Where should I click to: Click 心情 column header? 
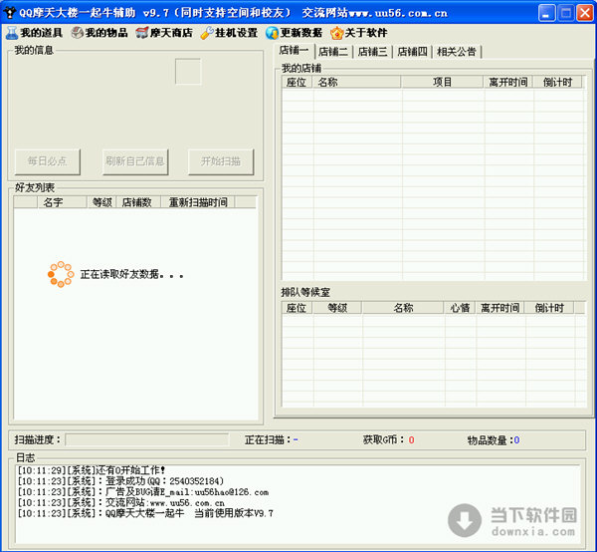(460, 308)
